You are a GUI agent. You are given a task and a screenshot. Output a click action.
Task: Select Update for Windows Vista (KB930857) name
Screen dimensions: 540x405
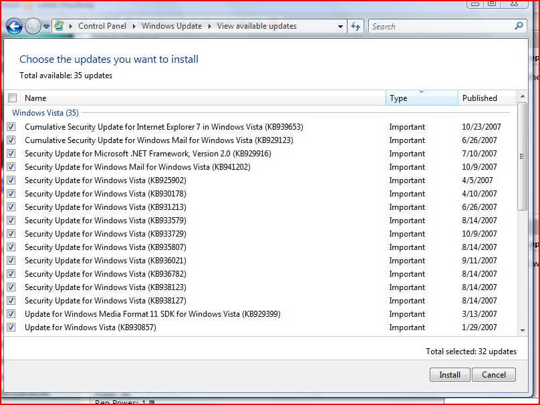(x=90, y=327)
